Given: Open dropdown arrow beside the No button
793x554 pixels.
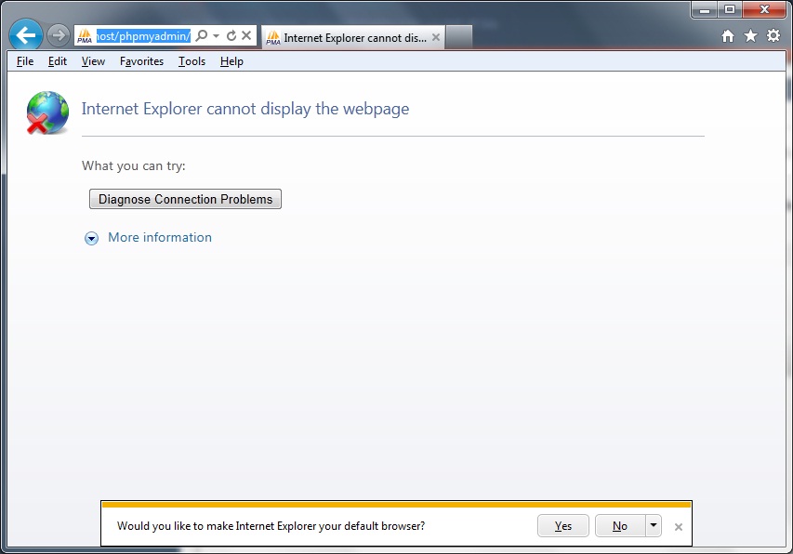Looking at the screenshot, I should coord(654,526).
